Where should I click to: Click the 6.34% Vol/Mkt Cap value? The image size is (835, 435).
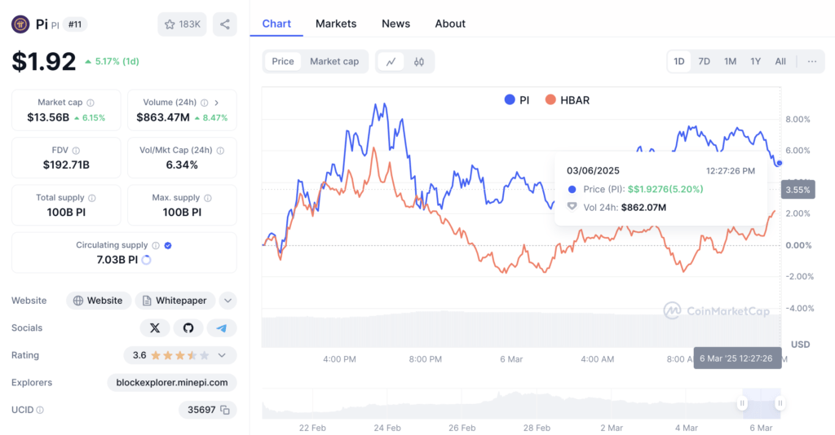coord(182,165)
